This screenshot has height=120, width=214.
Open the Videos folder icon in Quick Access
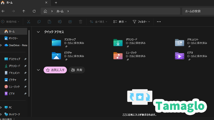[179, 56]
